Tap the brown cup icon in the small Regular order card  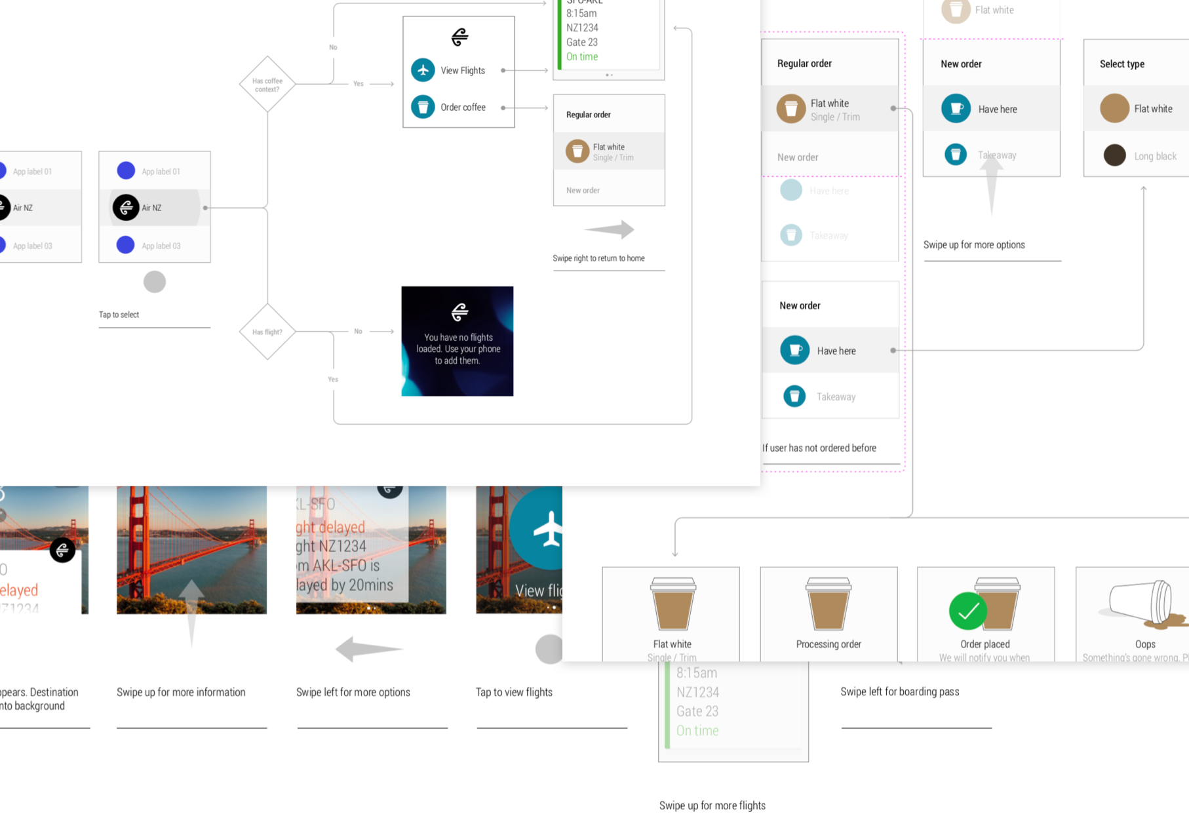[577, 151]
